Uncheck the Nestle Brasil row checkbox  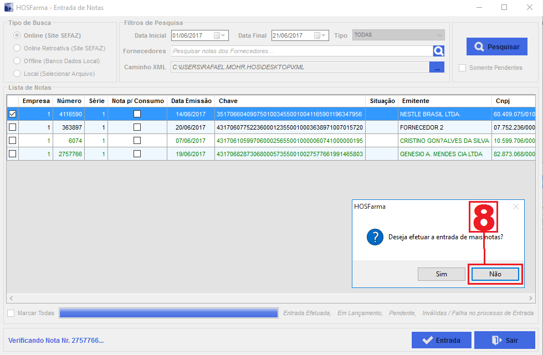[x=13, y=114]
